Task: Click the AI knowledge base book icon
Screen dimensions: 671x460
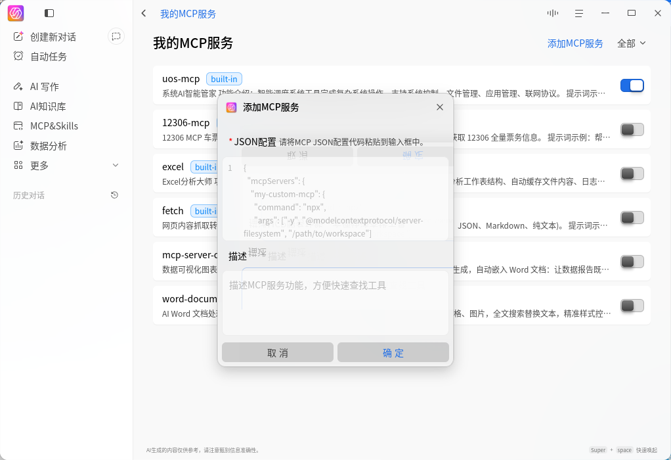Action: pyautogui.click(x=18, y=106)
